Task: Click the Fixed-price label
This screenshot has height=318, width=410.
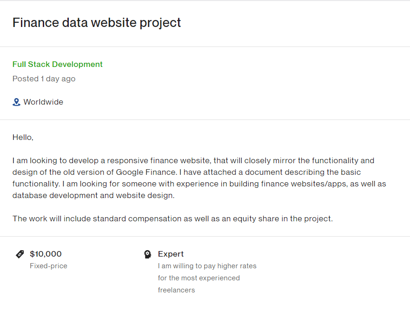Action: click(49, 266)
